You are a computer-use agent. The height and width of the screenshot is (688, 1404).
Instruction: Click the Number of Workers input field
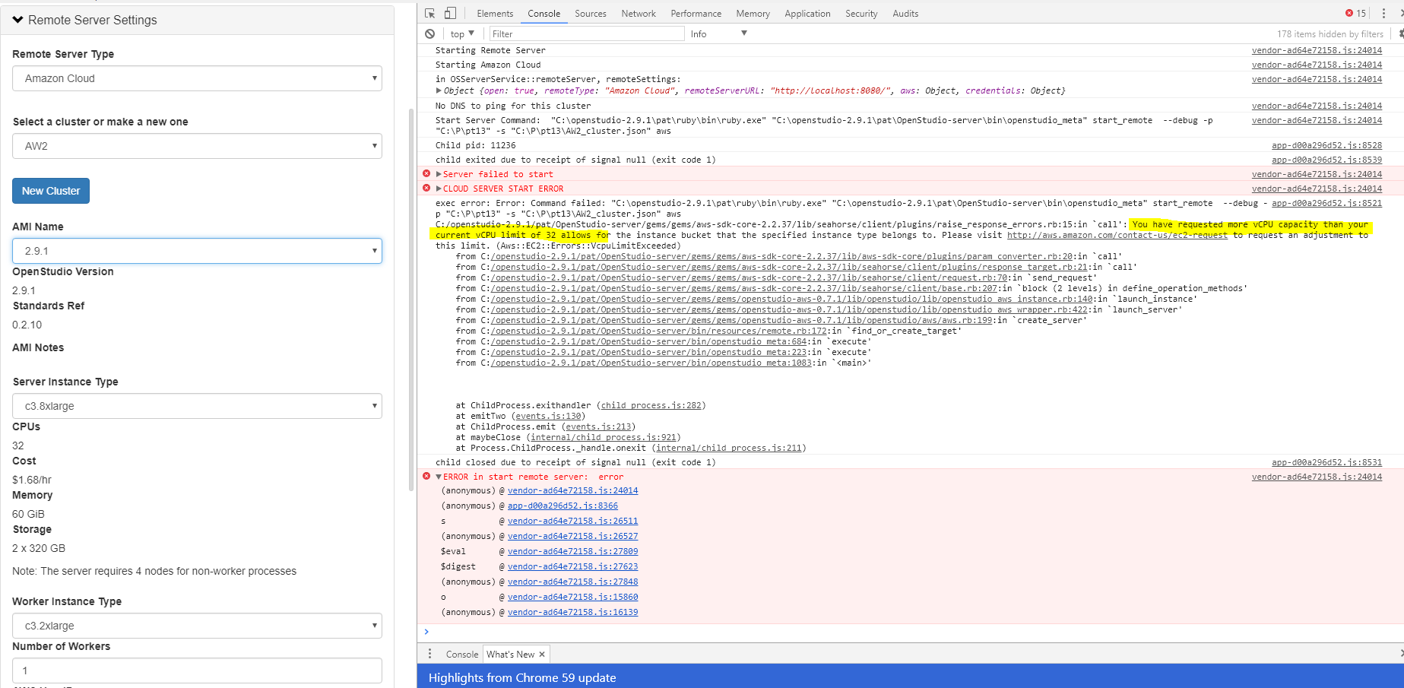[x=197, y=671]
